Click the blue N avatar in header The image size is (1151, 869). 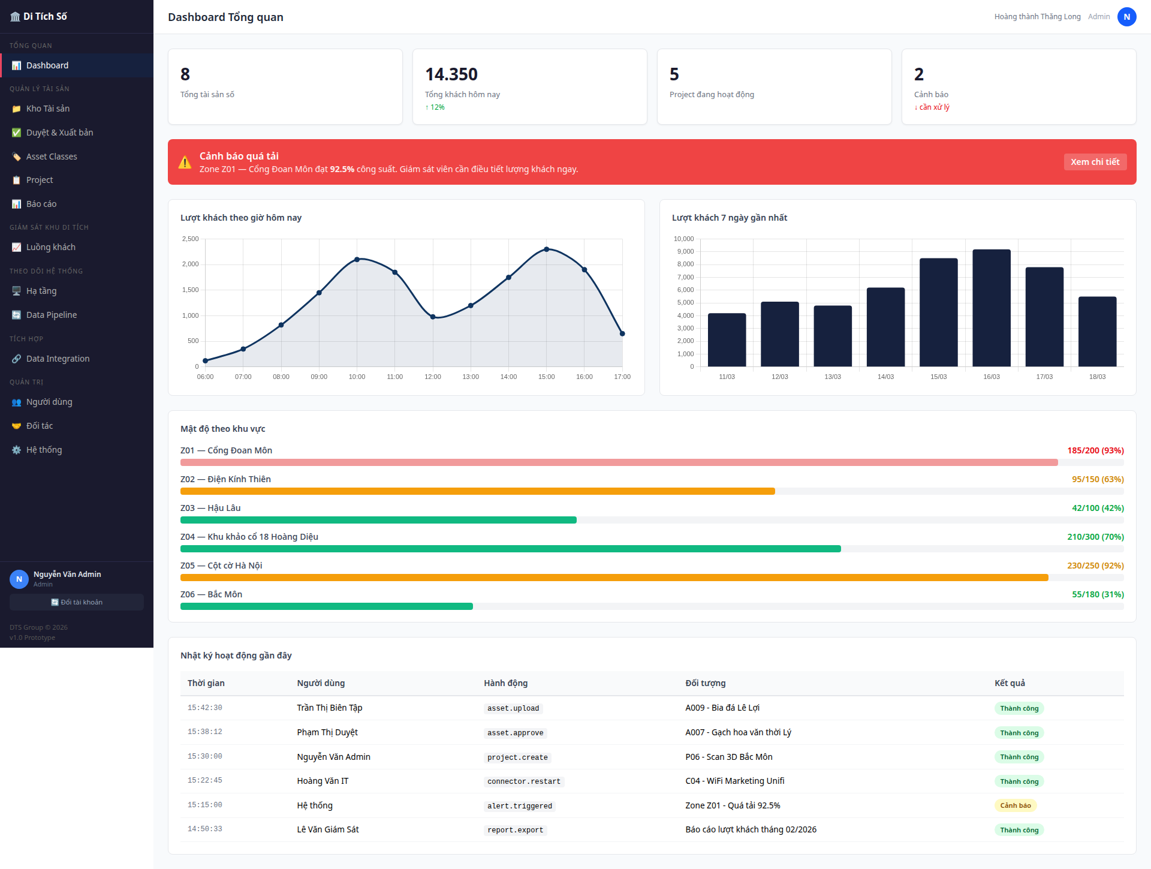[1126, 17]
